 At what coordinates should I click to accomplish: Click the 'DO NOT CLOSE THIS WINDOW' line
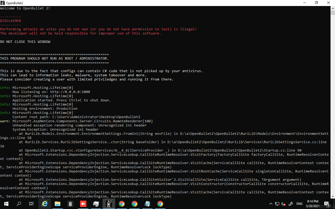click(x=25, y=42)
